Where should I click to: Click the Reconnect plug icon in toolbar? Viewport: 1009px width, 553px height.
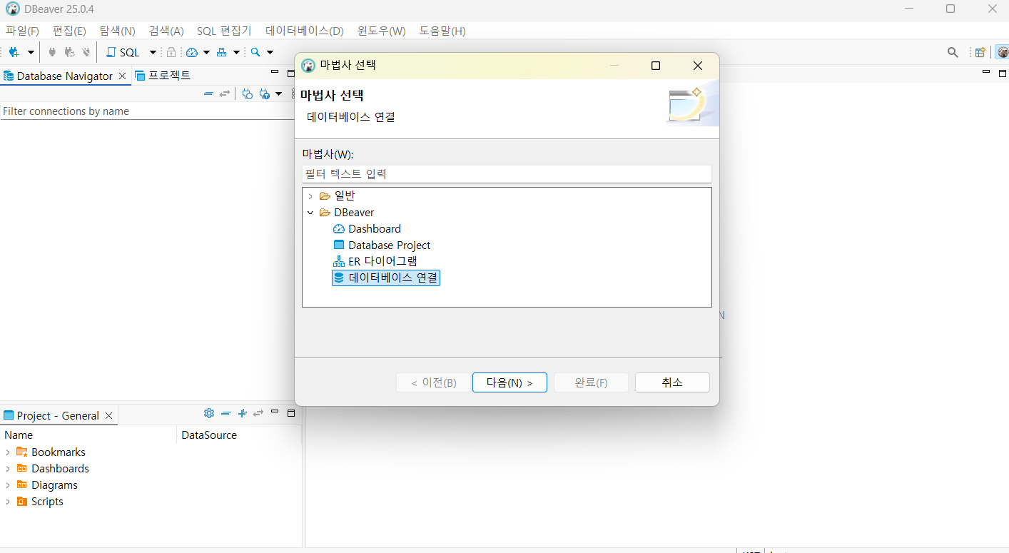pyautogui.click(x=69, y=52)
